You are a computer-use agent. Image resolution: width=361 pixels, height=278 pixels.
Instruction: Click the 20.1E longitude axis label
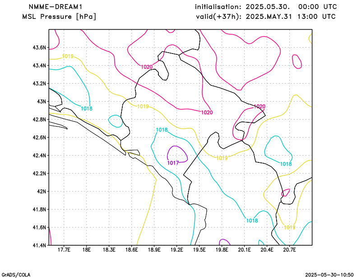click(244, 250)
